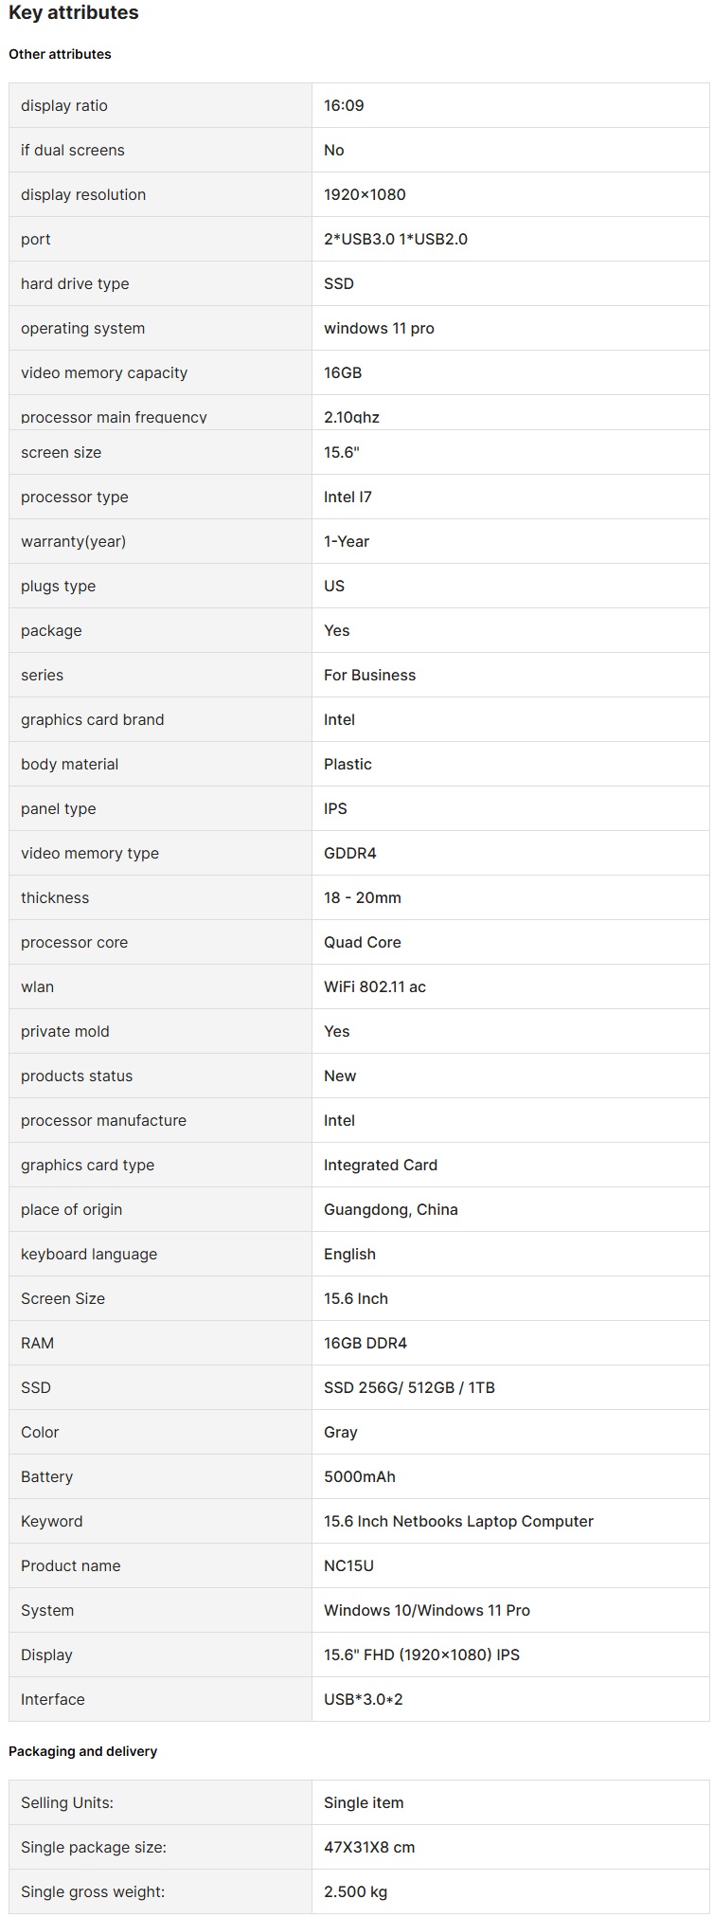This screenshot has width=713, height=1917.
Task: Select the 'NC15U' product name value
Action: (348, 1565)
